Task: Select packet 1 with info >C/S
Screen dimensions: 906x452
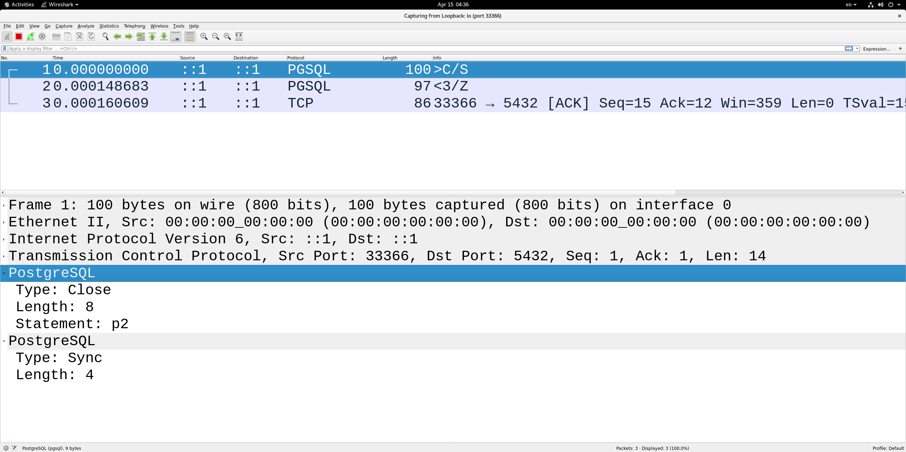Action: [453, 69]
